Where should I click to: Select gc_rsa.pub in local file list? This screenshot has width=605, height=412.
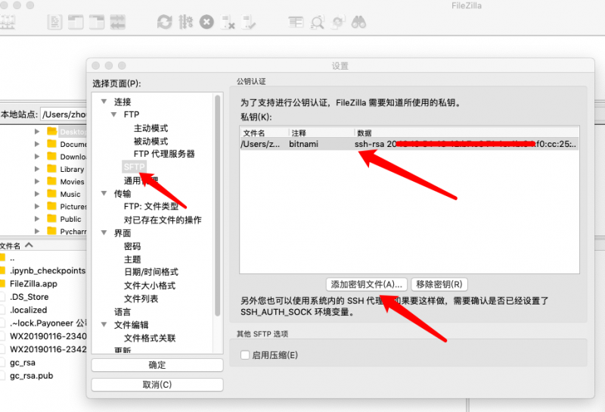[31, 376]
